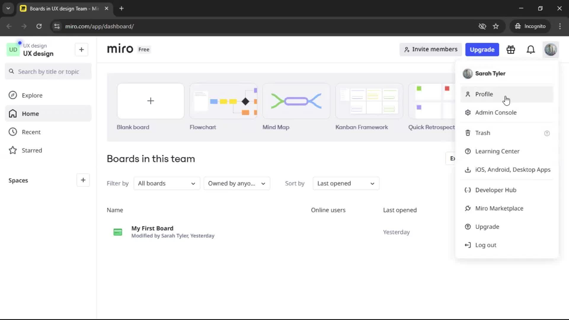Click the Trash upgrade badge icon
The height and width of the screenshot is (320, 569).
(x=547, y=133)
